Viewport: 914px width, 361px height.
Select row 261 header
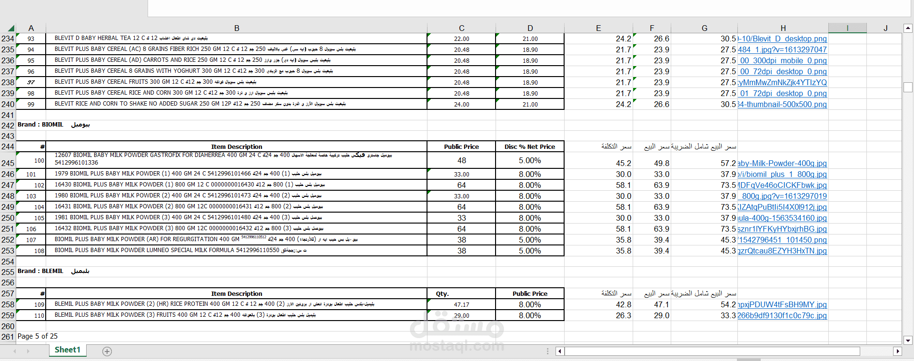[8, 337]
